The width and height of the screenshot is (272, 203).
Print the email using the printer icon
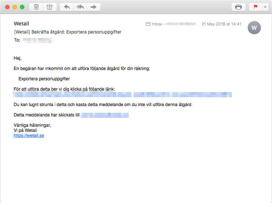click(238, 7)
